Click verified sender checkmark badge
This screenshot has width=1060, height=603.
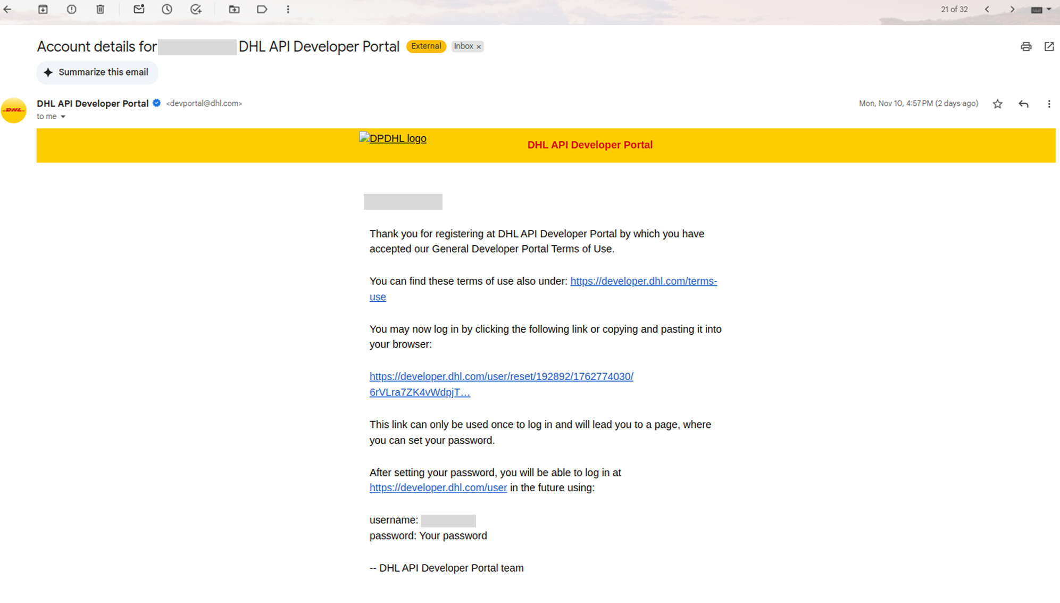(157, 103)
